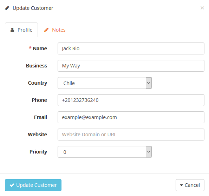209x196 pixels.
Task: Click the caret icon on Cancel button
Action: (181, 185)
